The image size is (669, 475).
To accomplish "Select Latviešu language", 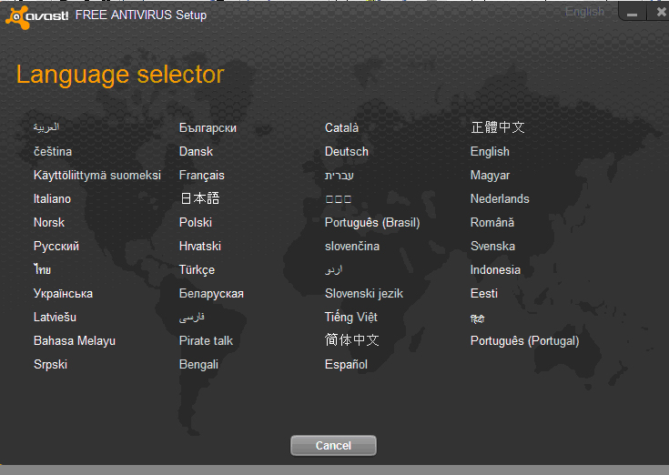I will coord(55,318).
